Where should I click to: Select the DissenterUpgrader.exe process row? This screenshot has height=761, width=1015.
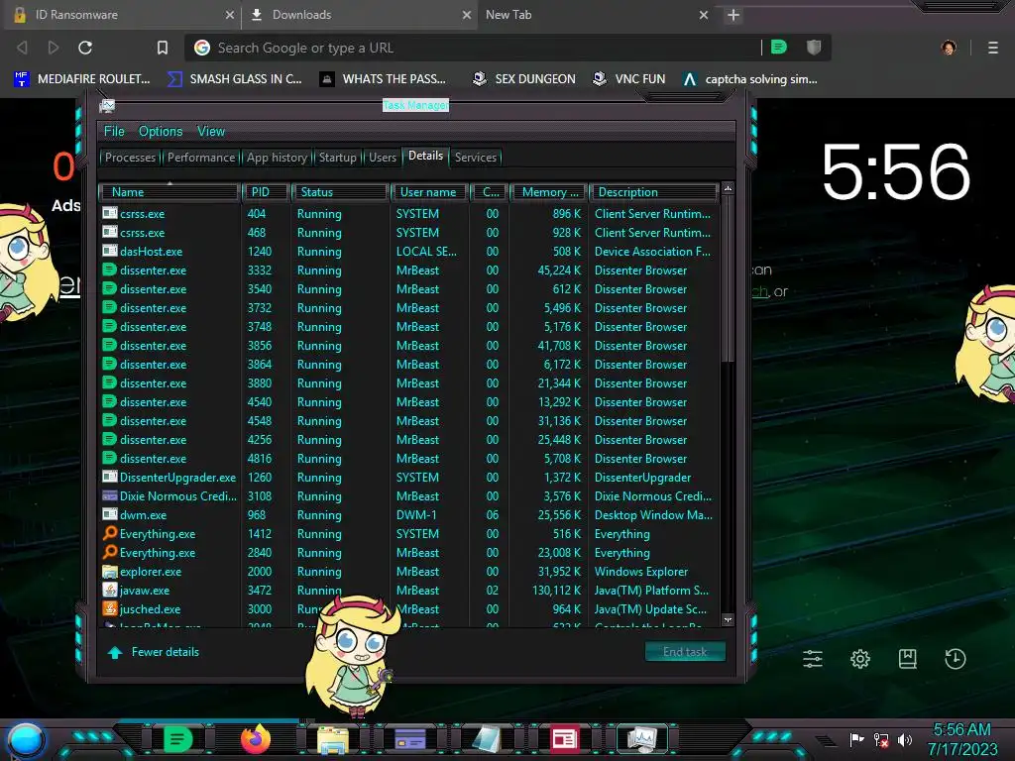click(409, 477)
